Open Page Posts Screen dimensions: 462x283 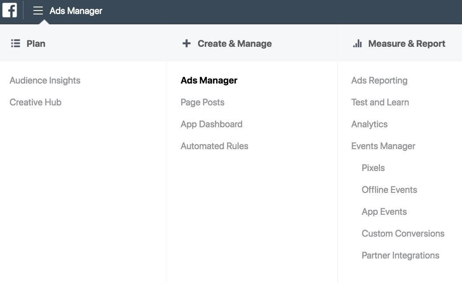pos(202,102)
